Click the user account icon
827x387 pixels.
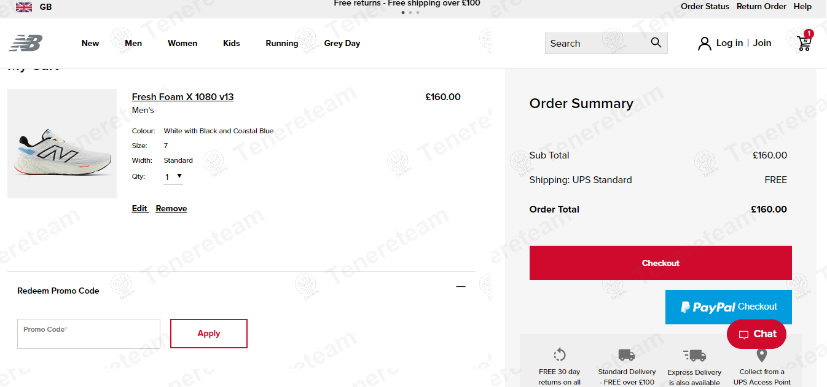pyautogui.click(x=705, y=43)
